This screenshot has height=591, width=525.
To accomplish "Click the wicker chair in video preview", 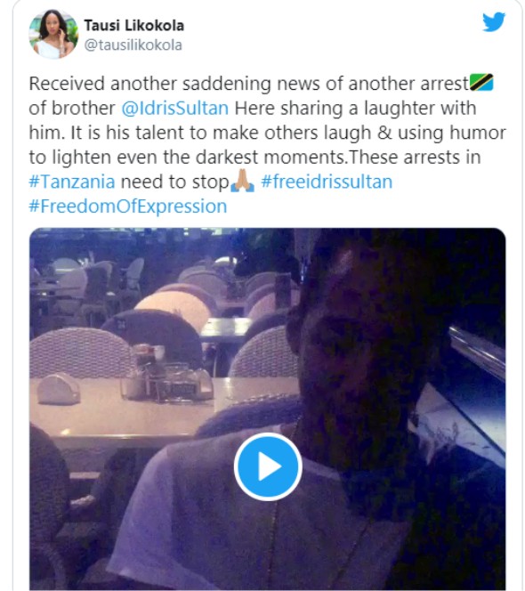I will point(81,352).
